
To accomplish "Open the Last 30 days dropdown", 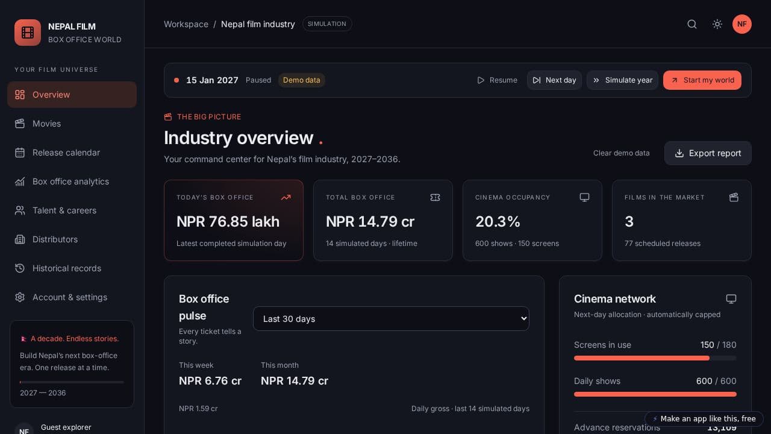I will pos(391,319).
